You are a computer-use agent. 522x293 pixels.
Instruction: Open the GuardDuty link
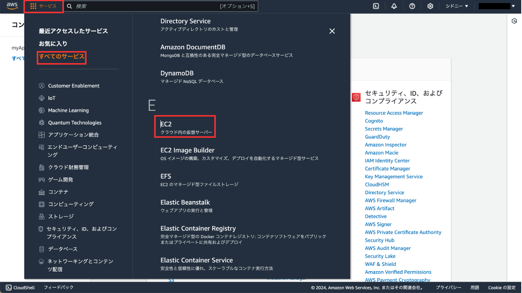coord(377,137)
